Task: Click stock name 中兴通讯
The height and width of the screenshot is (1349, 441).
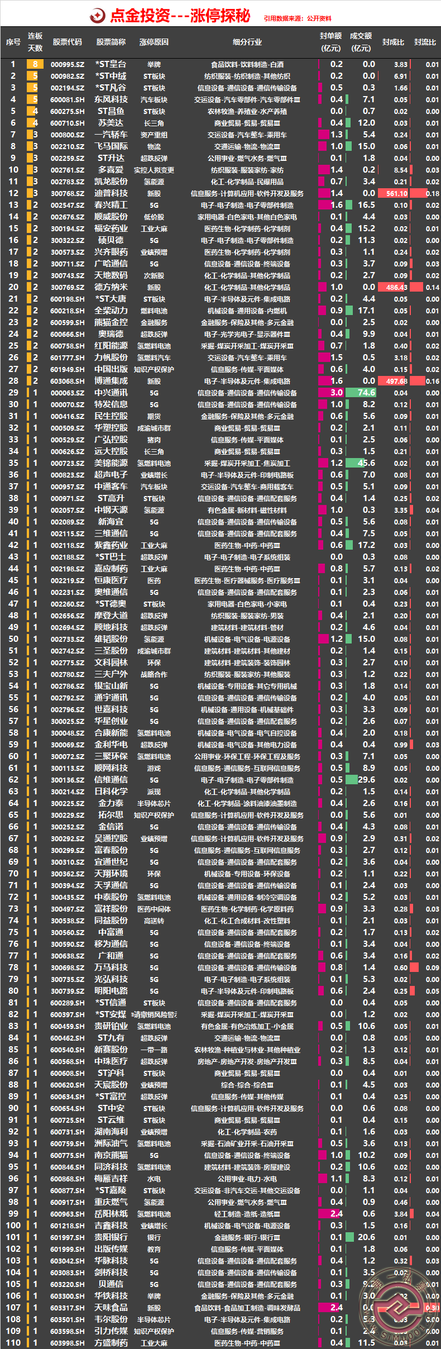Action: click(111, 393)
